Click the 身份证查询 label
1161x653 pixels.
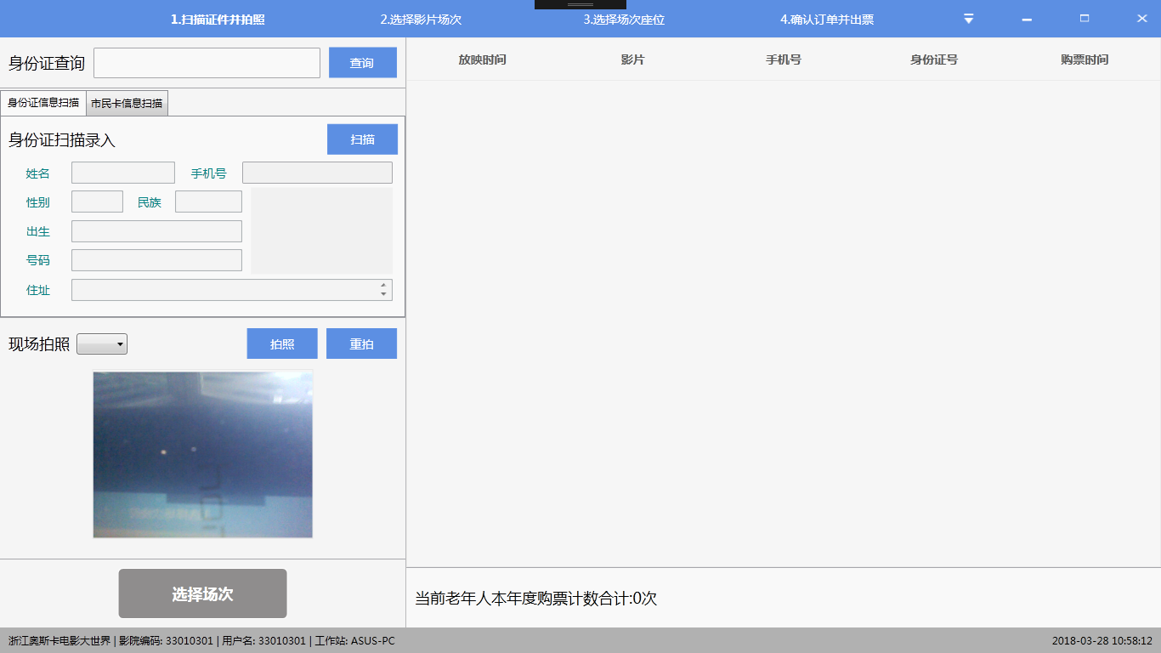click(47, 64)
